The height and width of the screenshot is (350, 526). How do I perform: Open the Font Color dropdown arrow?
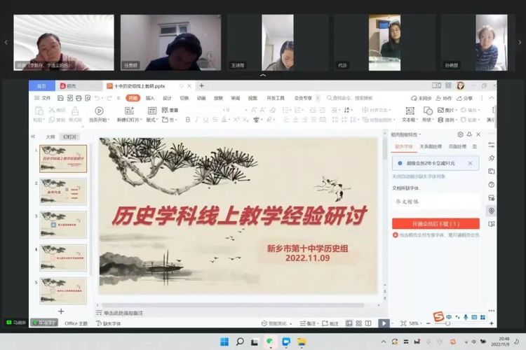(229, 120)
